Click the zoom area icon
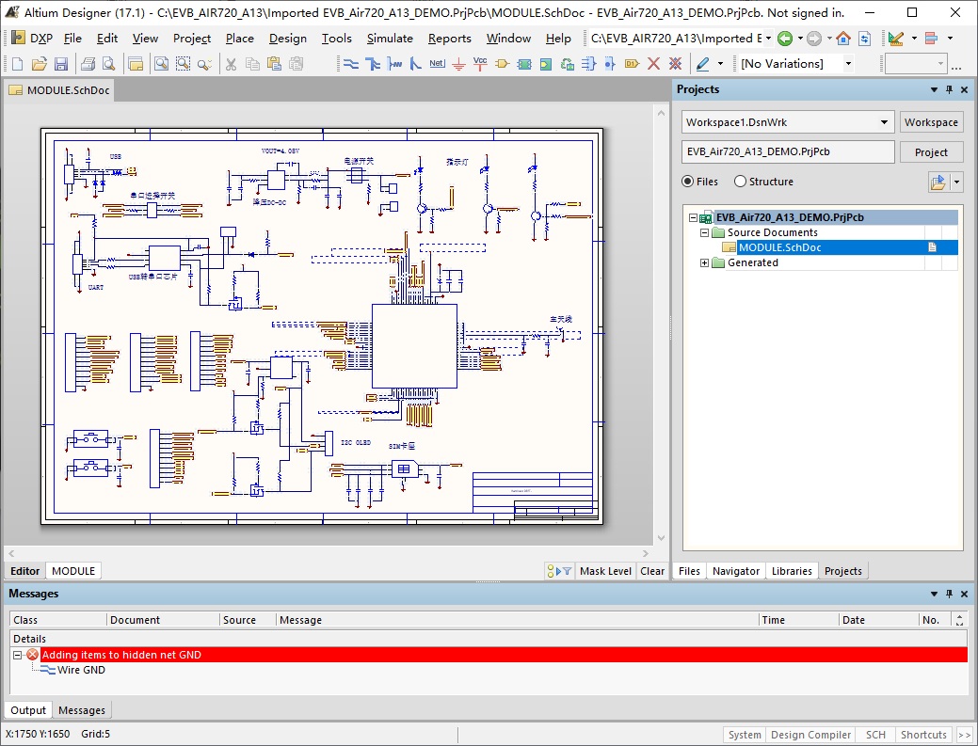This screenshot has height=746, width=978. click(183, 64)
